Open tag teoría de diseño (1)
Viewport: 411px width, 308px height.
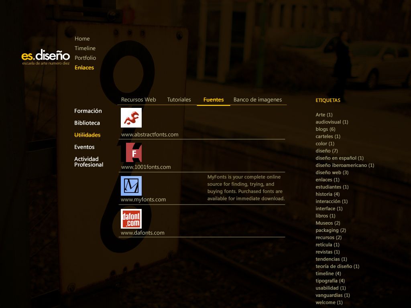click(337, 266)
